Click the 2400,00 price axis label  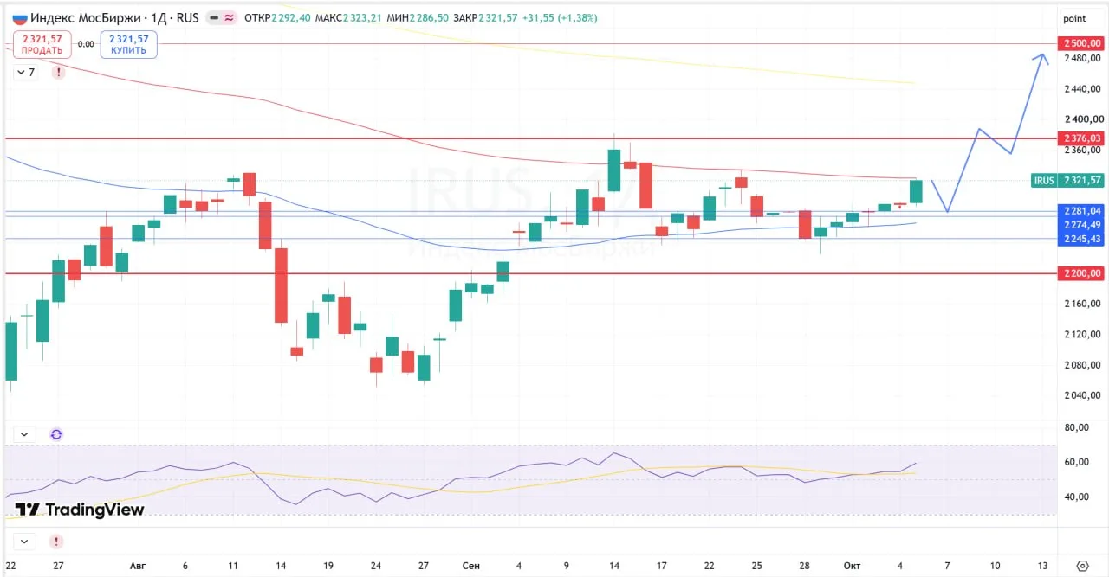click(x=1083, y=119)
